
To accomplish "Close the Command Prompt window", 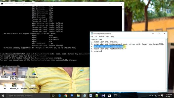I will pos(121,4).
